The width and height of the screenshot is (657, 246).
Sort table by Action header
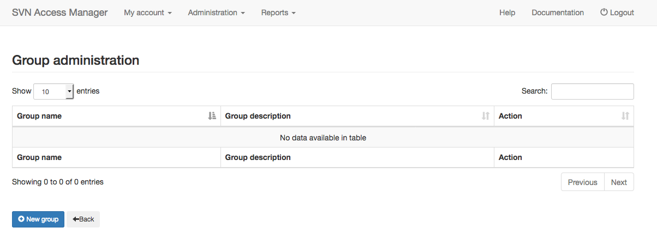tap(564, 116)
